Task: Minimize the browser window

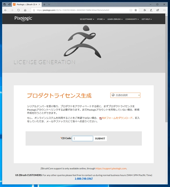Action: coord(150,5)
